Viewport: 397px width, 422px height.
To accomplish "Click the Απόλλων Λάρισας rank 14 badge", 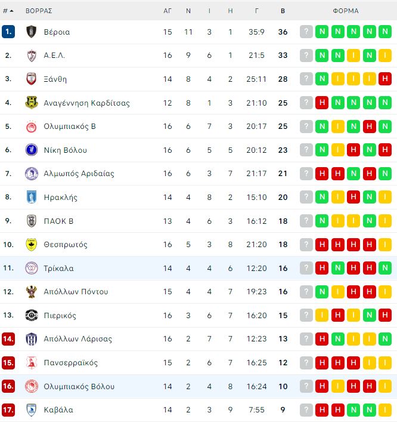I will (8, 339).
